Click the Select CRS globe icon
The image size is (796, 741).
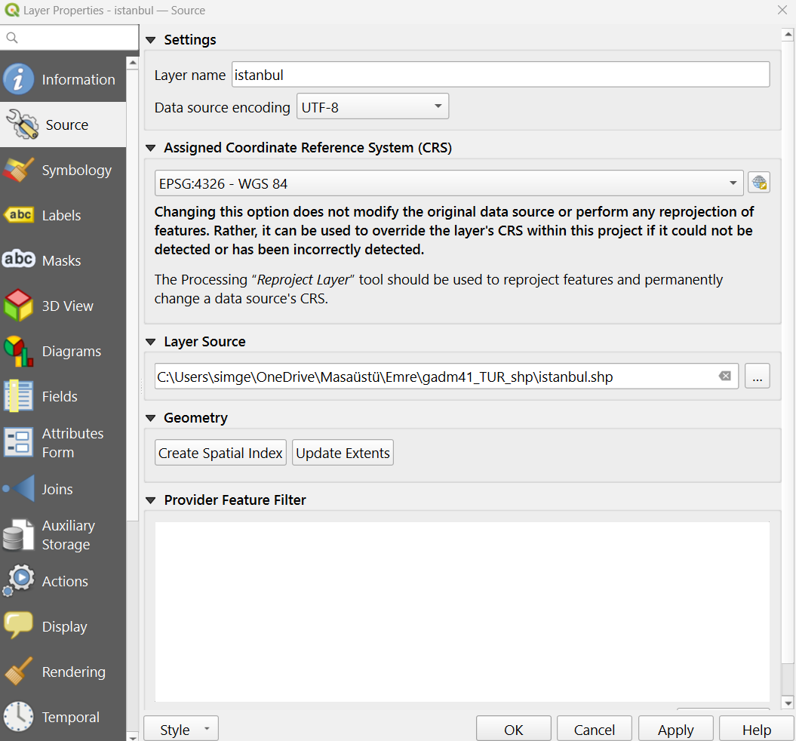pos(758,183)
